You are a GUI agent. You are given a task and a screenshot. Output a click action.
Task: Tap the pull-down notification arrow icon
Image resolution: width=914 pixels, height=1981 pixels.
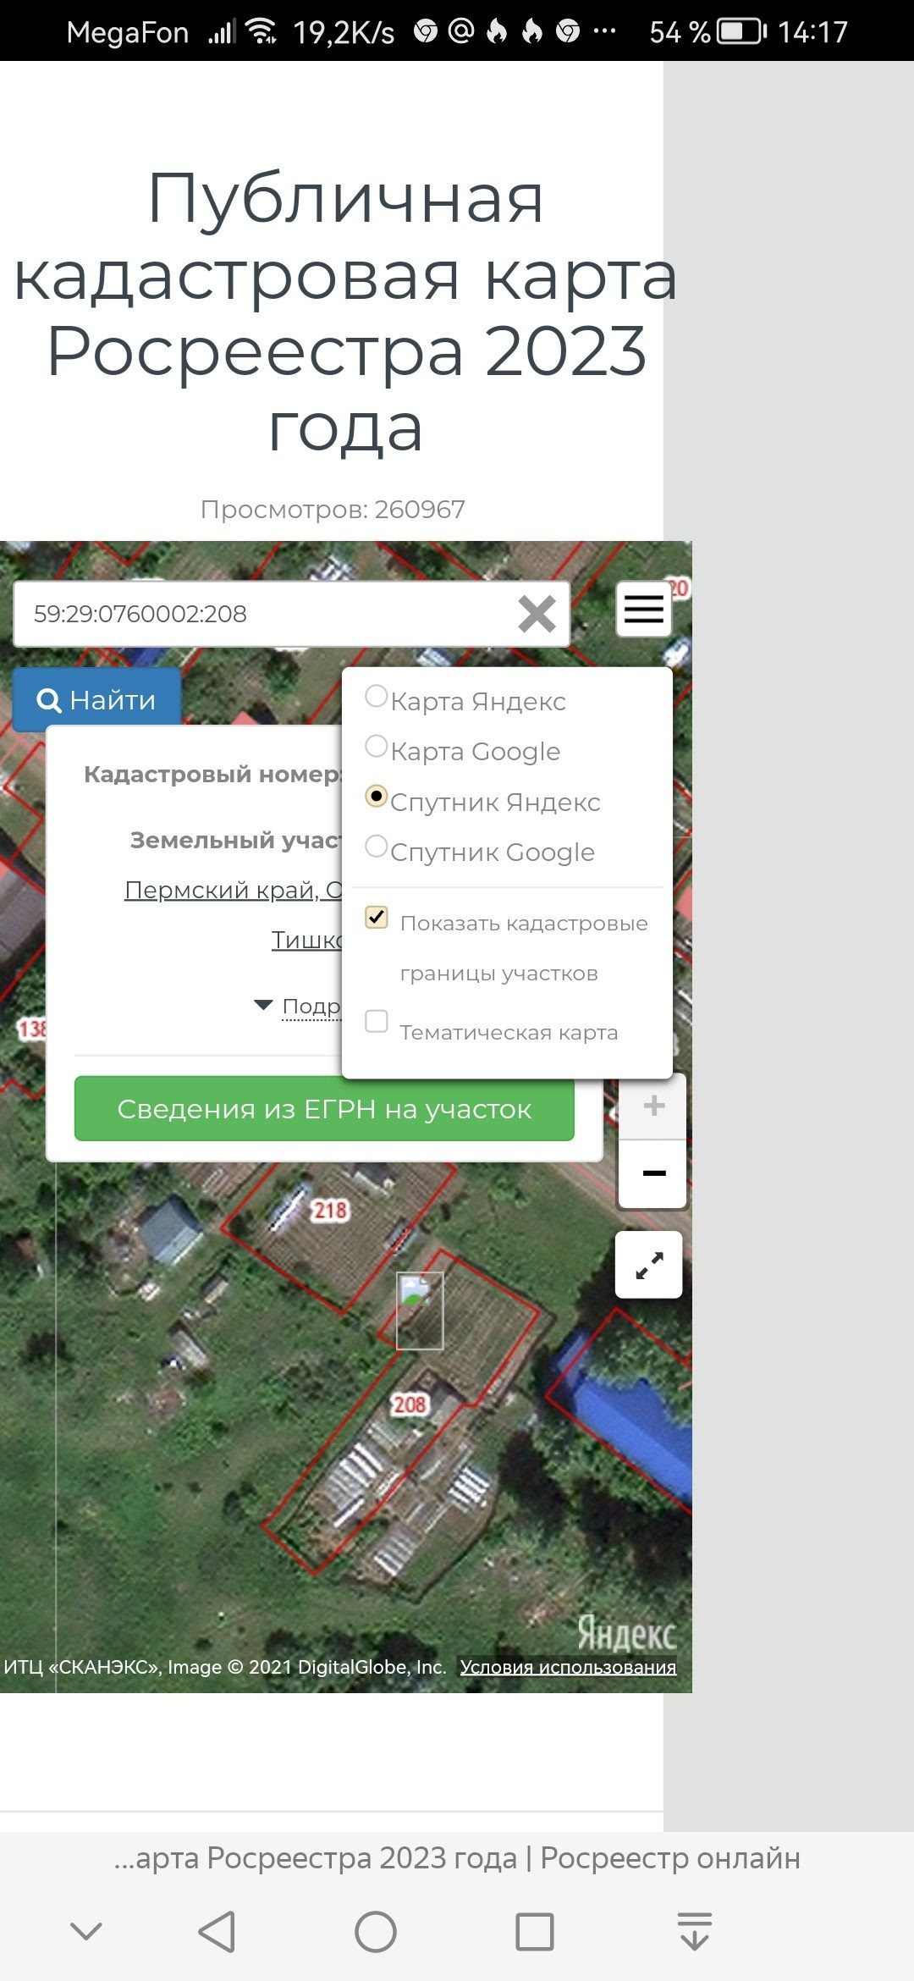point(695,1931)
